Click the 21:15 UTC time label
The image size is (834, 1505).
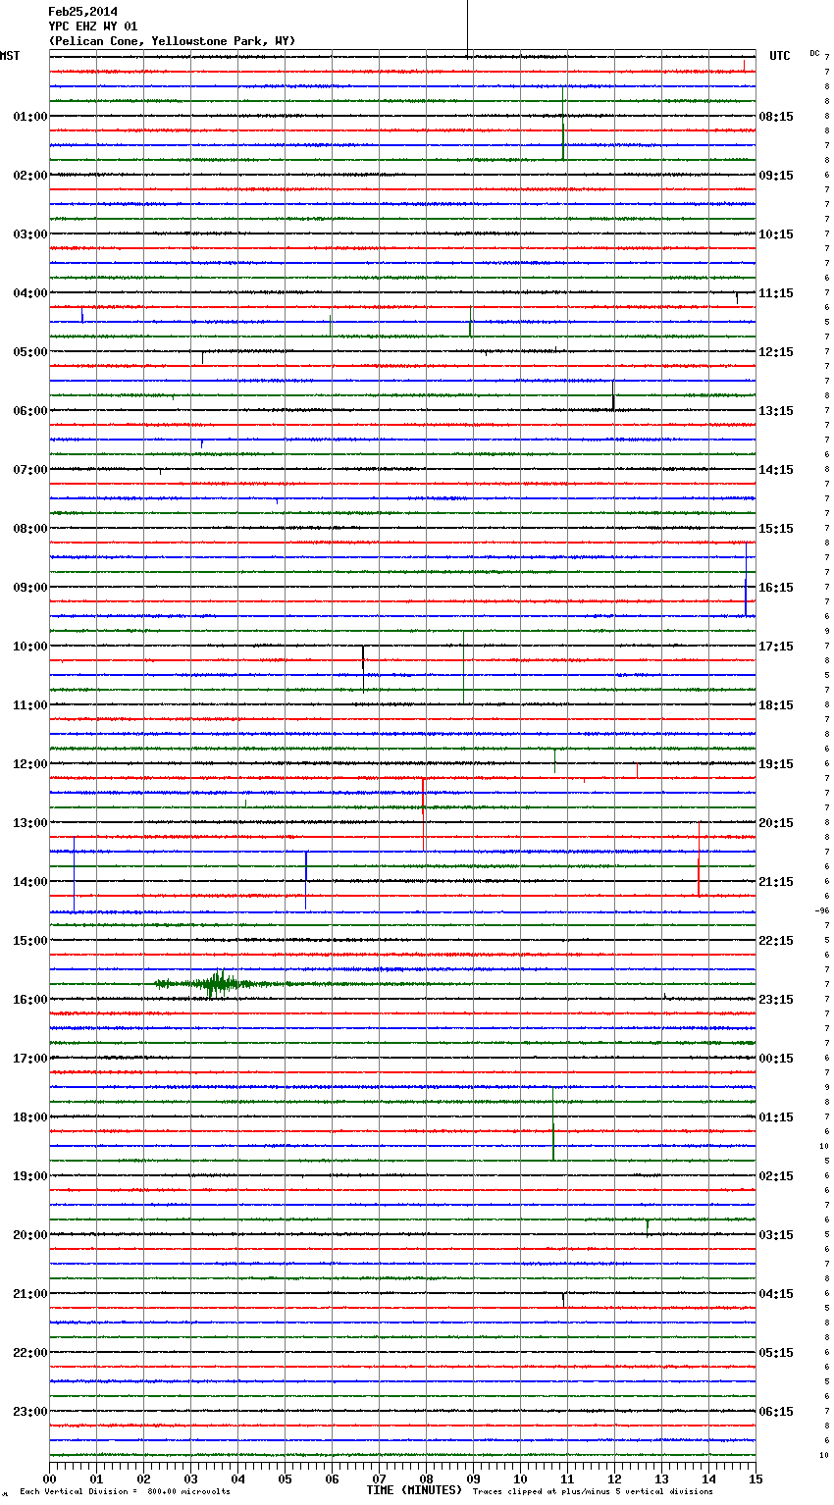[x=776, y=882]
